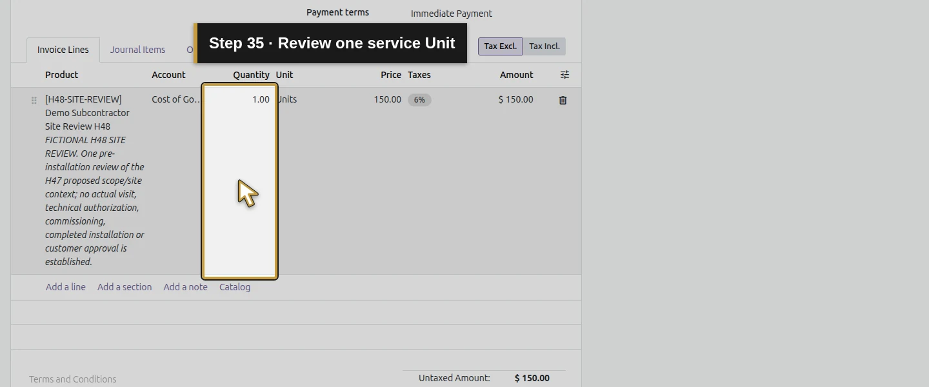Click the FICTIONAL H48 SITE REVIEW description
The width and height of the screenshot is (929, 387).
[95, 201]
